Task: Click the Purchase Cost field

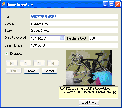Action: (x=103, y=38)
